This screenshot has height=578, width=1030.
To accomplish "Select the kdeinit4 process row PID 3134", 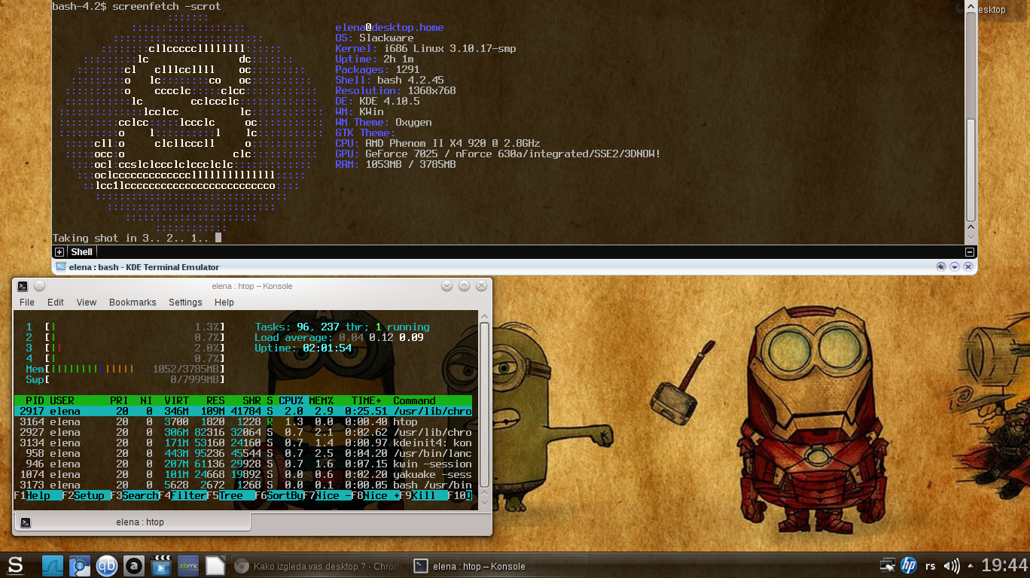I will 243,443.
